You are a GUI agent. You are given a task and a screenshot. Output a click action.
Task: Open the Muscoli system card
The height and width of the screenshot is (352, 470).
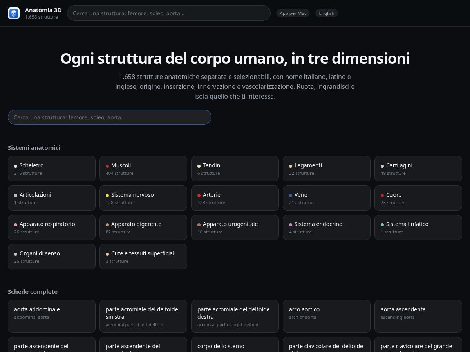[x=143, y=169]
